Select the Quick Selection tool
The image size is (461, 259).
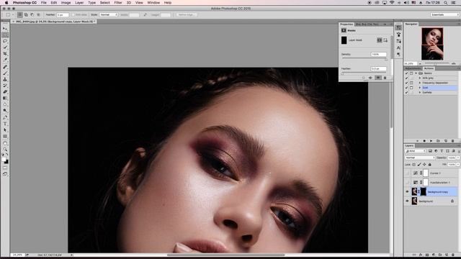click(x=5, y=47)
